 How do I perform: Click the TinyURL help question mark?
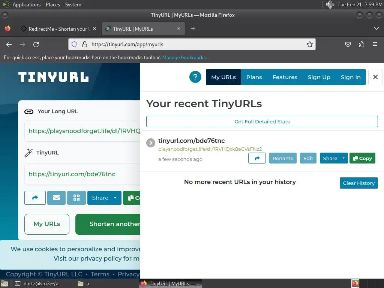(x=195, y=77)
